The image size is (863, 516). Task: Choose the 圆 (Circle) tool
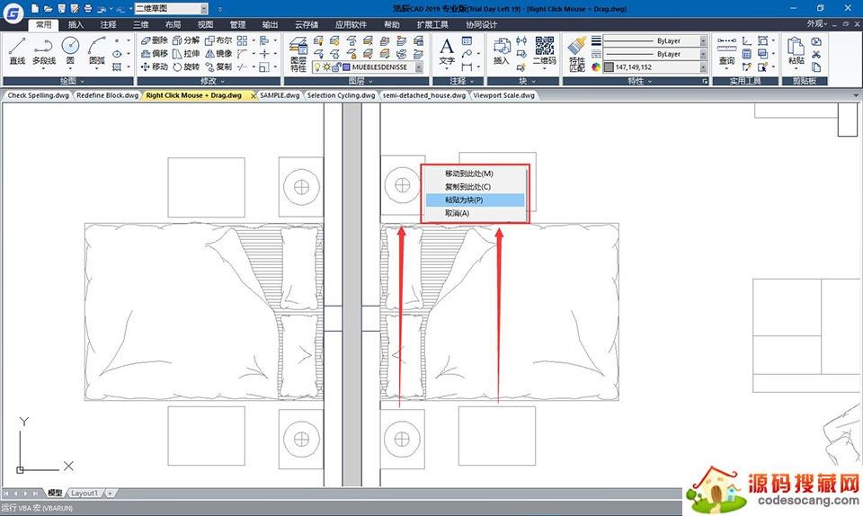pos(70,50)
